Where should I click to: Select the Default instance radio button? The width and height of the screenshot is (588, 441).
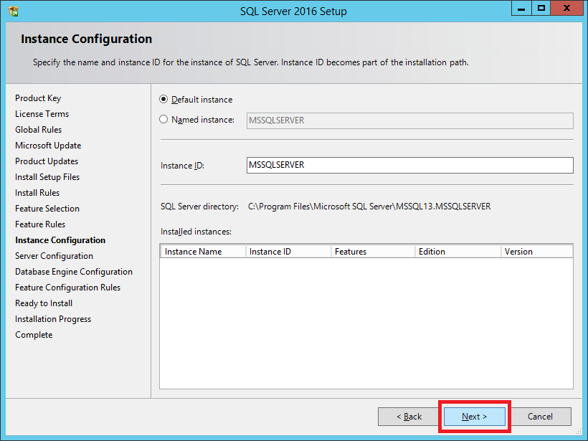pyautogui.click(x=164, y=100)
